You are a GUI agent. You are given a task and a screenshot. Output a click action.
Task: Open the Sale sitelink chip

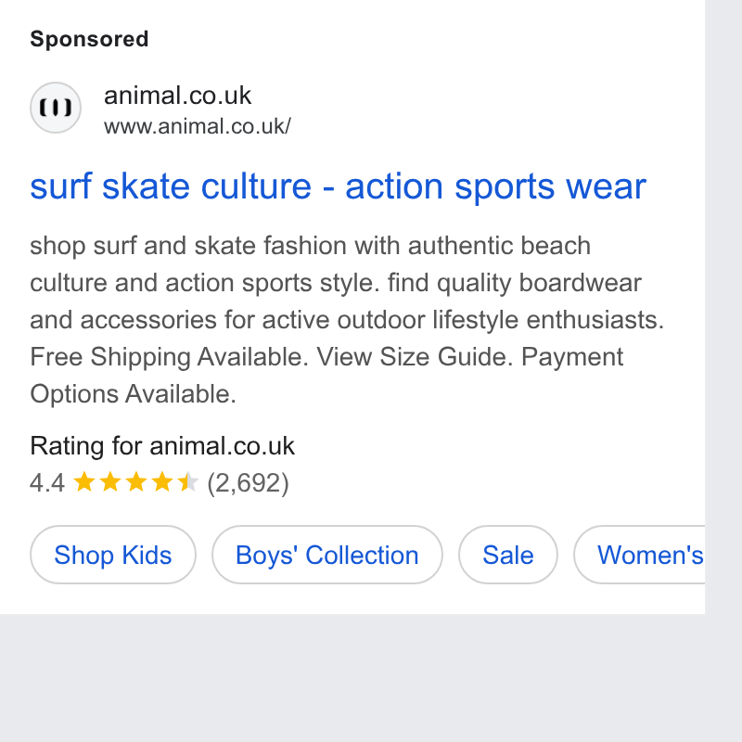(x=507, y=555)
